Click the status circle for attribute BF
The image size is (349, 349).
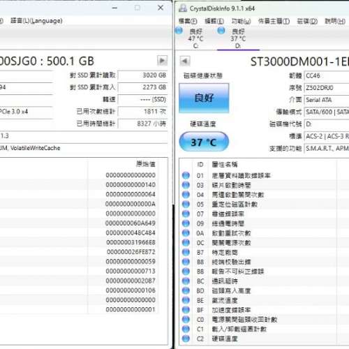(x=186, y=310)
